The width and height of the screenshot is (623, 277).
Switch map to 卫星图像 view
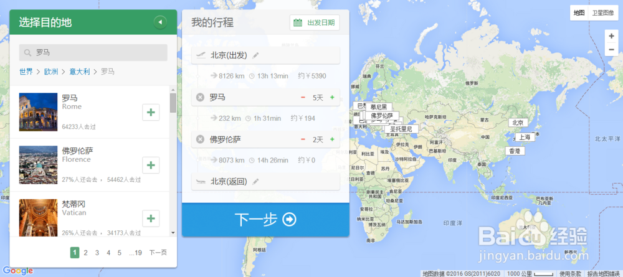coord(602,13)
